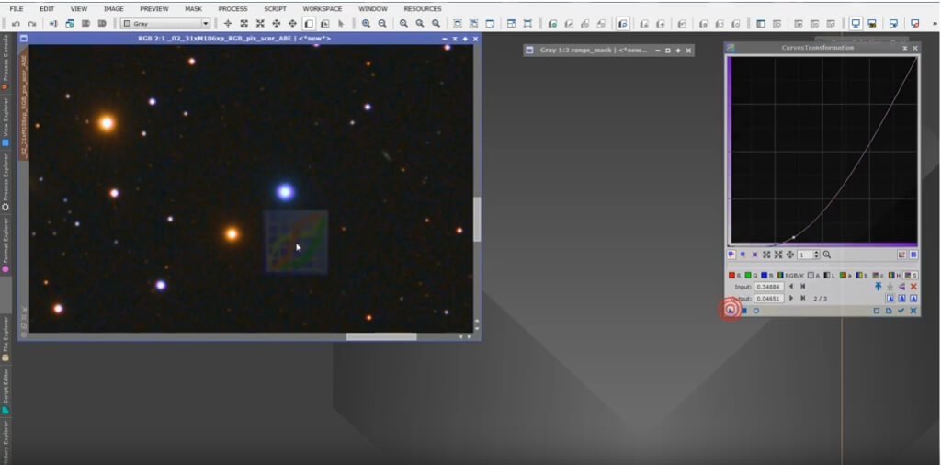941x465 pixels.
Task: Select the blue B channel
Action: 766,276
